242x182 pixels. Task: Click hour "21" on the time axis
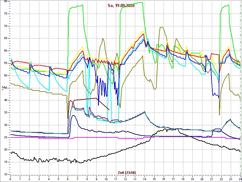click(212, 179)
